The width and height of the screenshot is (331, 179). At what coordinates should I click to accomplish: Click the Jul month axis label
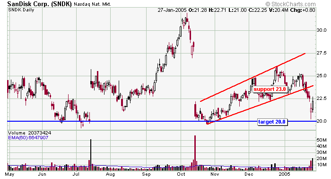[76, 174]
